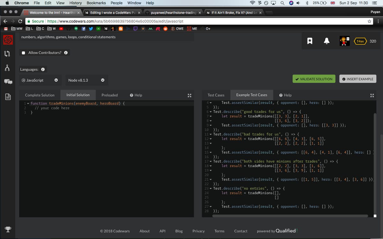Expand the Example Test Cases editor to fullscreen
This screenshot has width=383, height=239.
(x=372, y=95)
